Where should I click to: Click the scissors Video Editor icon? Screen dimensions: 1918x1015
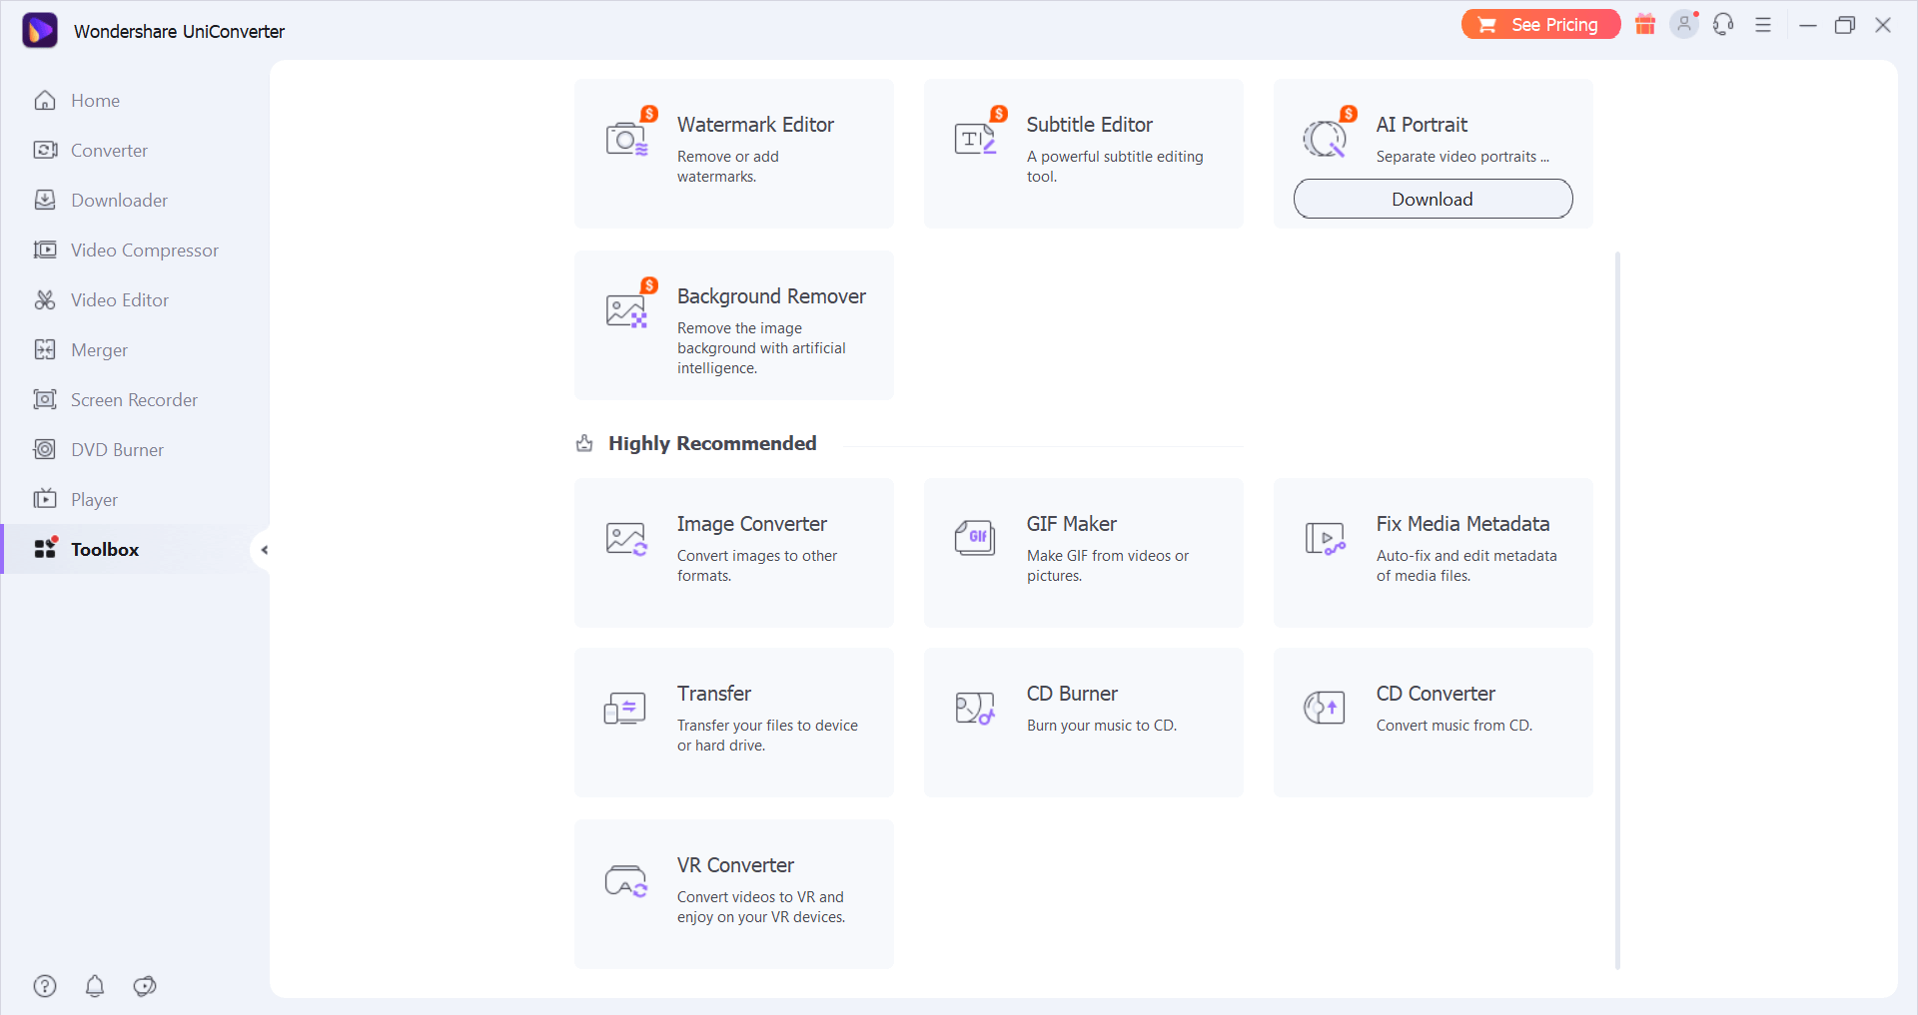click(45, 299)
